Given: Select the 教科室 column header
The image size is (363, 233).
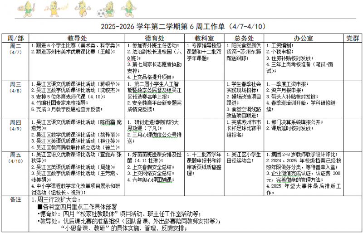Looking at the screenshot, I should pyautogui.click(x=204, y=38).
